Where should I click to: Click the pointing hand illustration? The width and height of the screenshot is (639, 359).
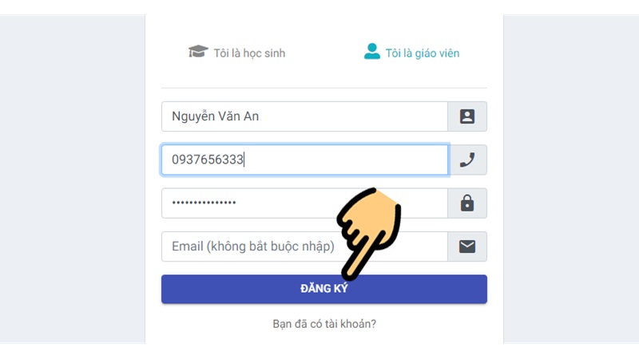coord(368,233)
